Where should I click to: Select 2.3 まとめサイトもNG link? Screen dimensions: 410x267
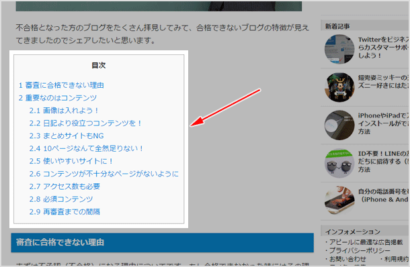(x=67, y=136)
